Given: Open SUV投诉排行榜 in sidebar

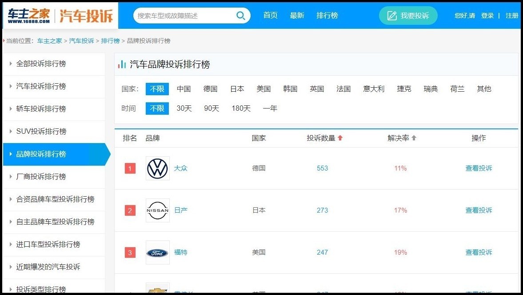Looking at the screenshot, I should coord(54,132).
